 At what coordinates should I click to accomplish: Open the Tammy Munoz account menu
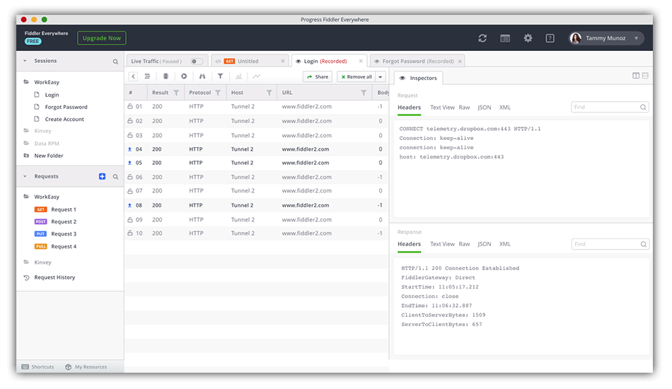coord(606,38)
